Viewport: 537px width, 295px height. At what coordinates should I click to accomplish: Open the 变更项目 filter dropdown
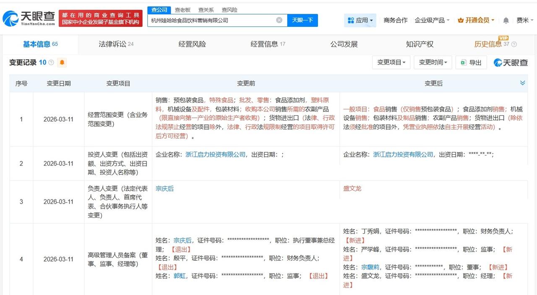391,62
